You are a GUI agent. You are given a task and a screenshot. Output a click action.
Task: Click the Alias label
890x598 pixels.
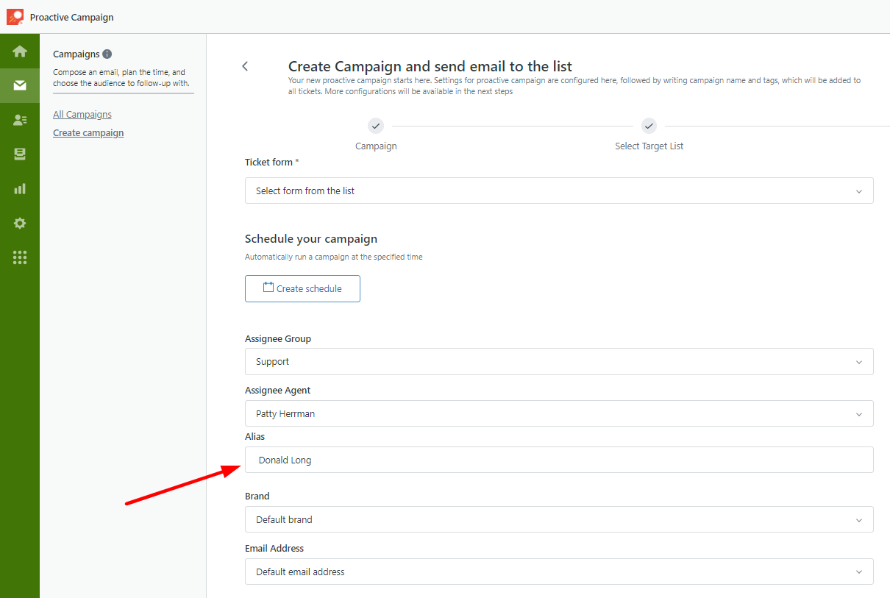tap(254, 437)
